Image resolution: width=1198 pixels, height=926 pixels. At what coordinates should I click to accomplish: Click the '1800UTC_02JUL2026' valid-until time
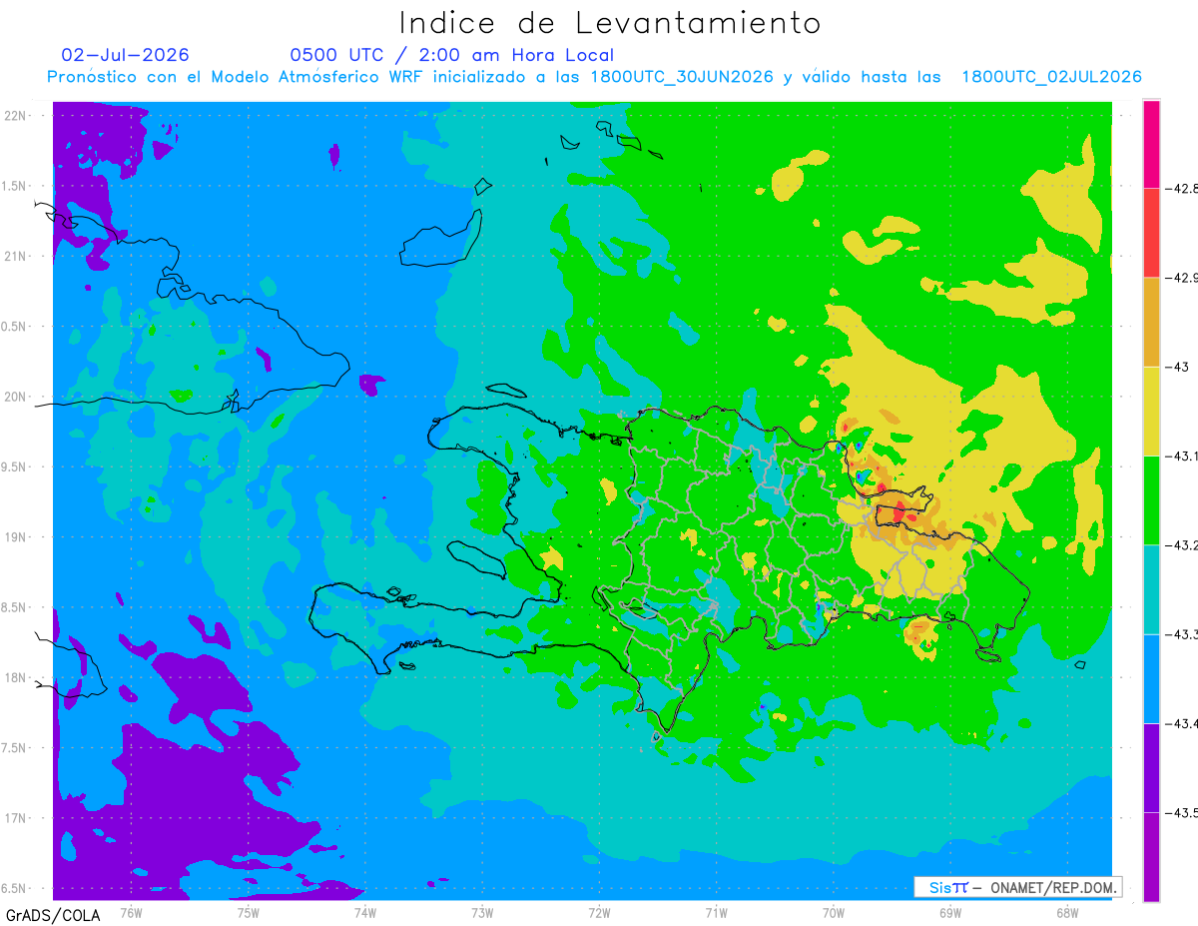tap(1052, 77)
